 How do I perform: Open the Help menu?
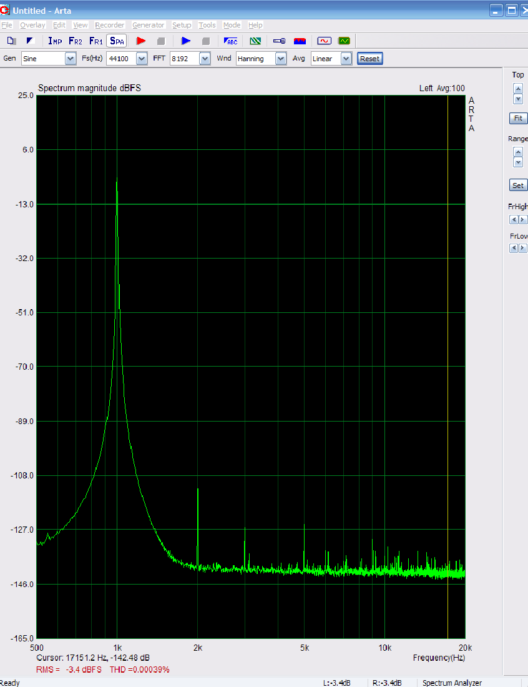255,25
